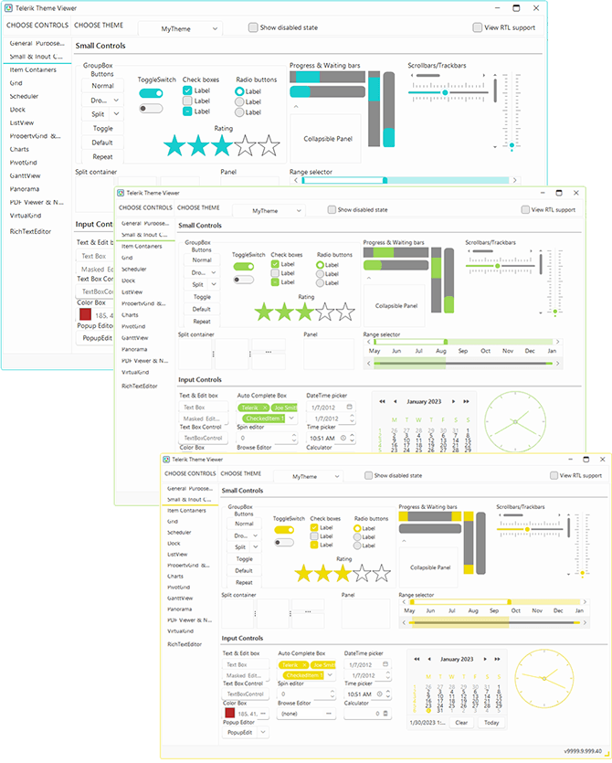Image resolution: width=612 pixels, height=763 pixels.
Task: Go to previous month in yellow window calendar
Action: pyautogui.click(x=429, y=659)
